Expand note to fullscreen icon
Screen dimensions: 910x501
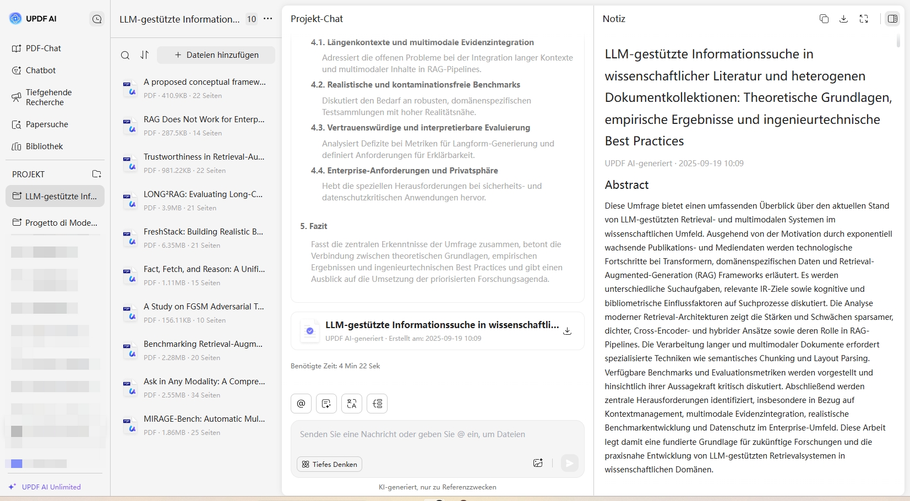click(864, 19)
